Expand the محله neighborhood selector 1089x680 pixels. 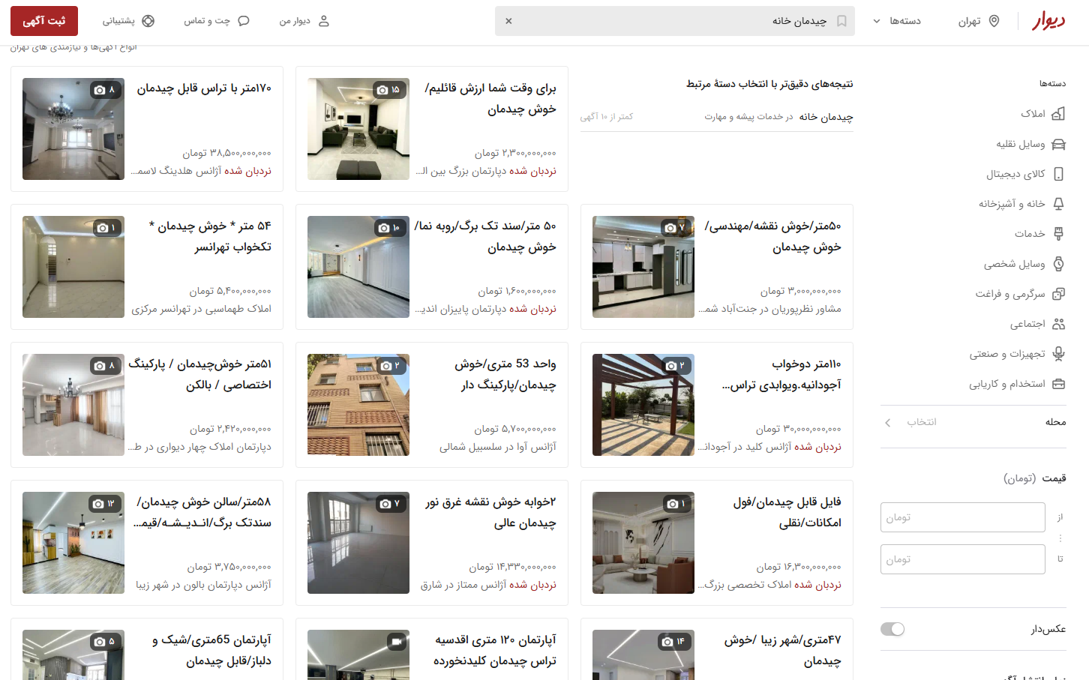973,422
